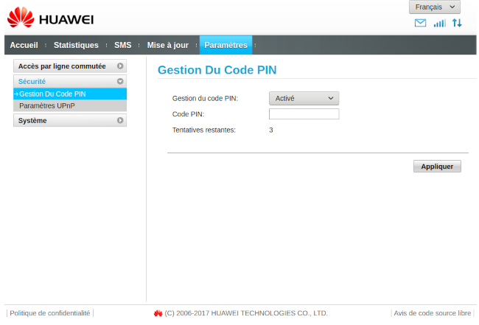The height and width of the screenshot is (325, 479).
Task: Go to the Accueil tab
Action: (24, 45)
